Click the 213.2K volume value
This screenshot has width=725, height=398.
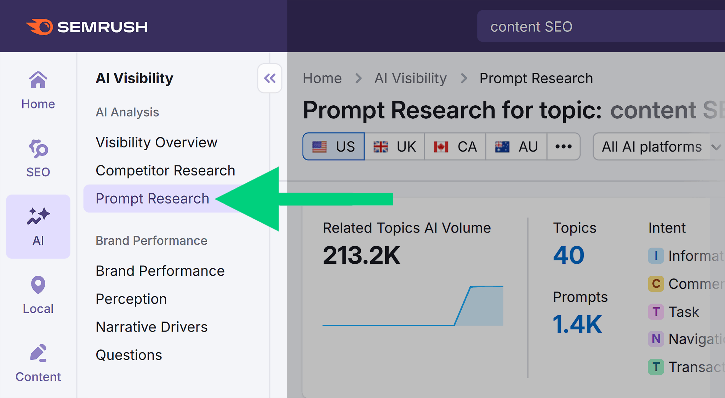click(x=361, y=255)
